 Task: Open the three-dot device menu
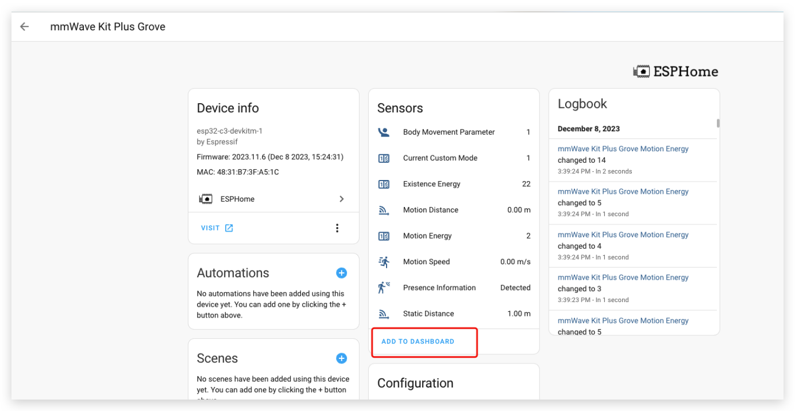click(x=337, y=228)
